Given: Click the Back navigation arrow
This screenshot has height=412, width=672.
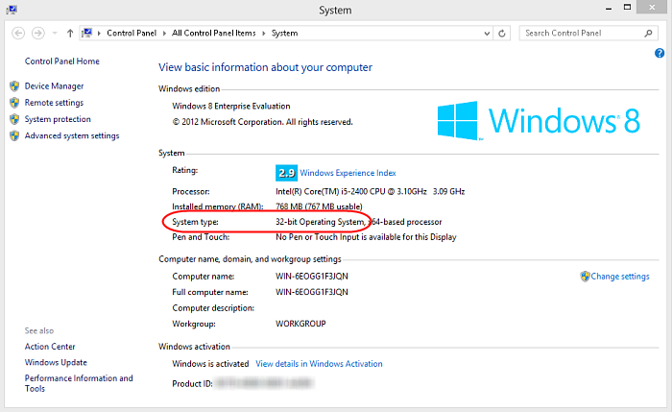Looking at the screenshot, I should coord(18,33).
